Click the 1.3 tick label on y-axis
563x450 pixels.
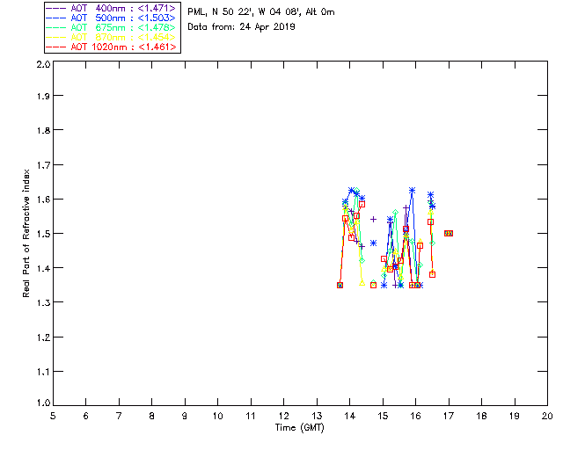(43, 303)
